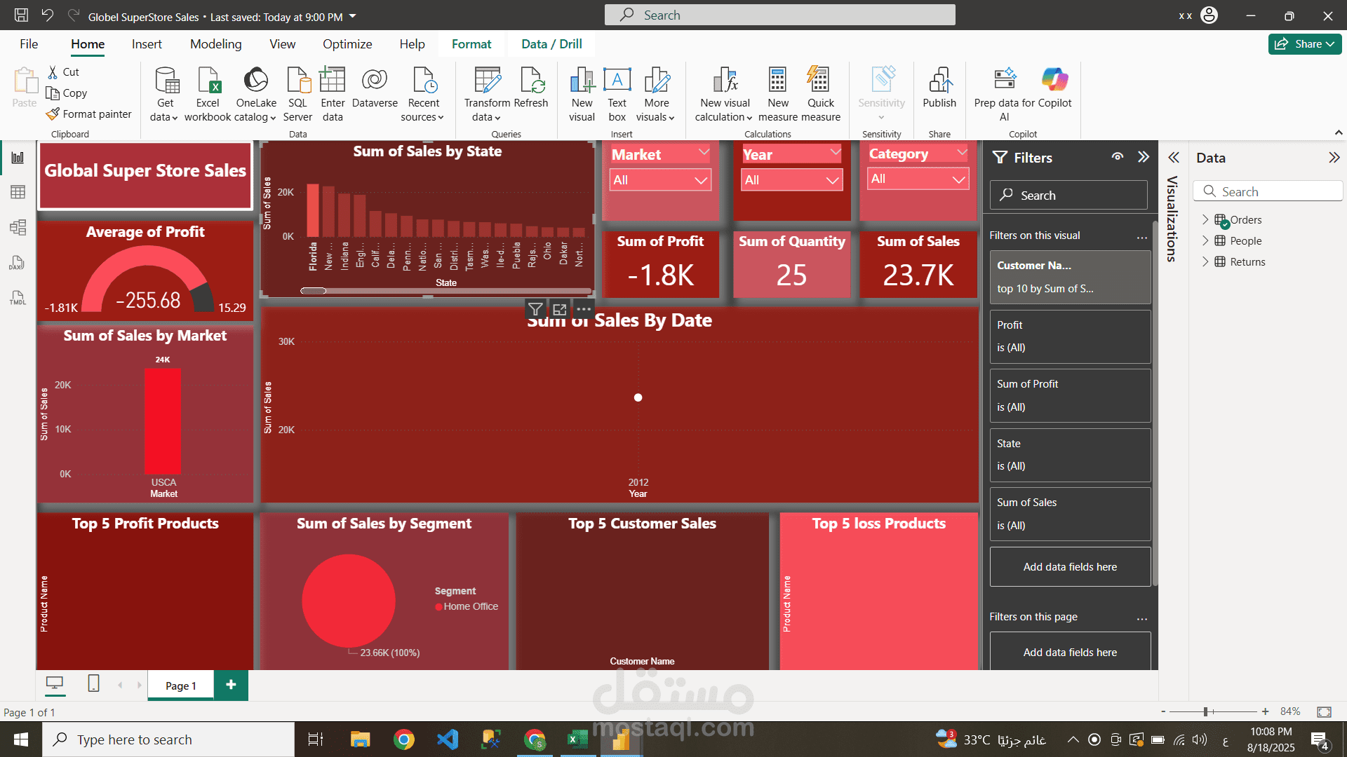Add a new page
Image resolution: width=1347 pixels, height=757 pixels.
pyautogui.click(x=231, y=684)
